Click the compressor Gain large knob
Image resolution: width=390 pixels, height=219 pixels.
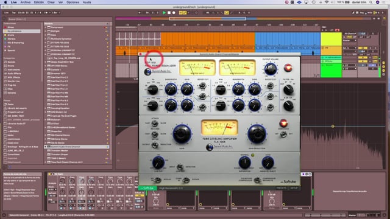click(x=182, y=134)
